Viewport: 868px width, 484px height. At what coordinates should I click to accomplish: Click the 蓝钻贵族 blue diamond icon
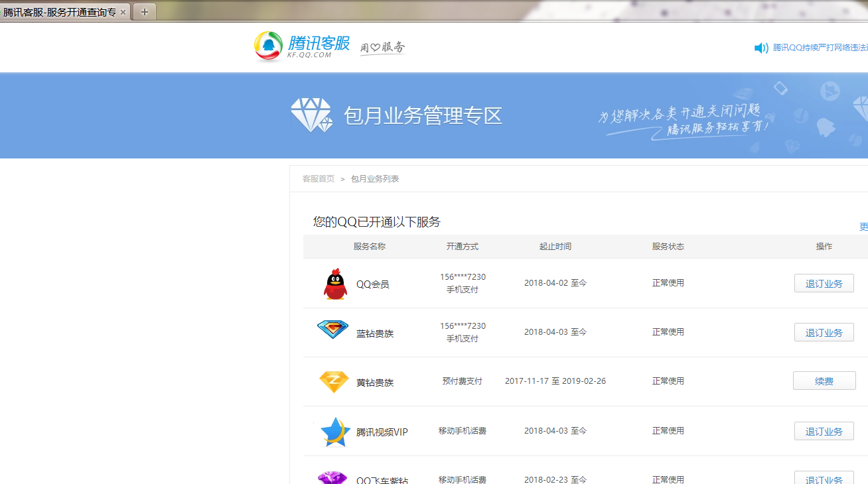click(x=332, y=330)
